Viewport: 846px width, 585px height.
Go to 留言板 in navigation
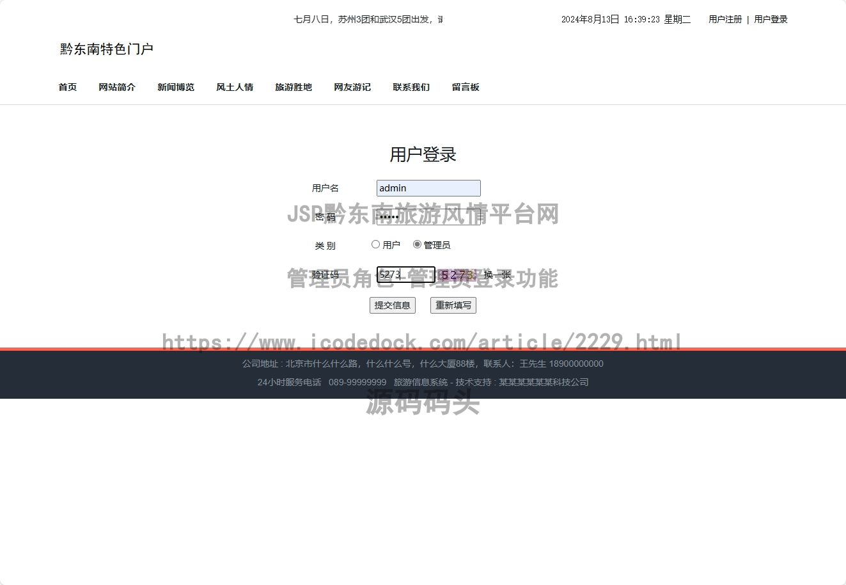point(466,87)
